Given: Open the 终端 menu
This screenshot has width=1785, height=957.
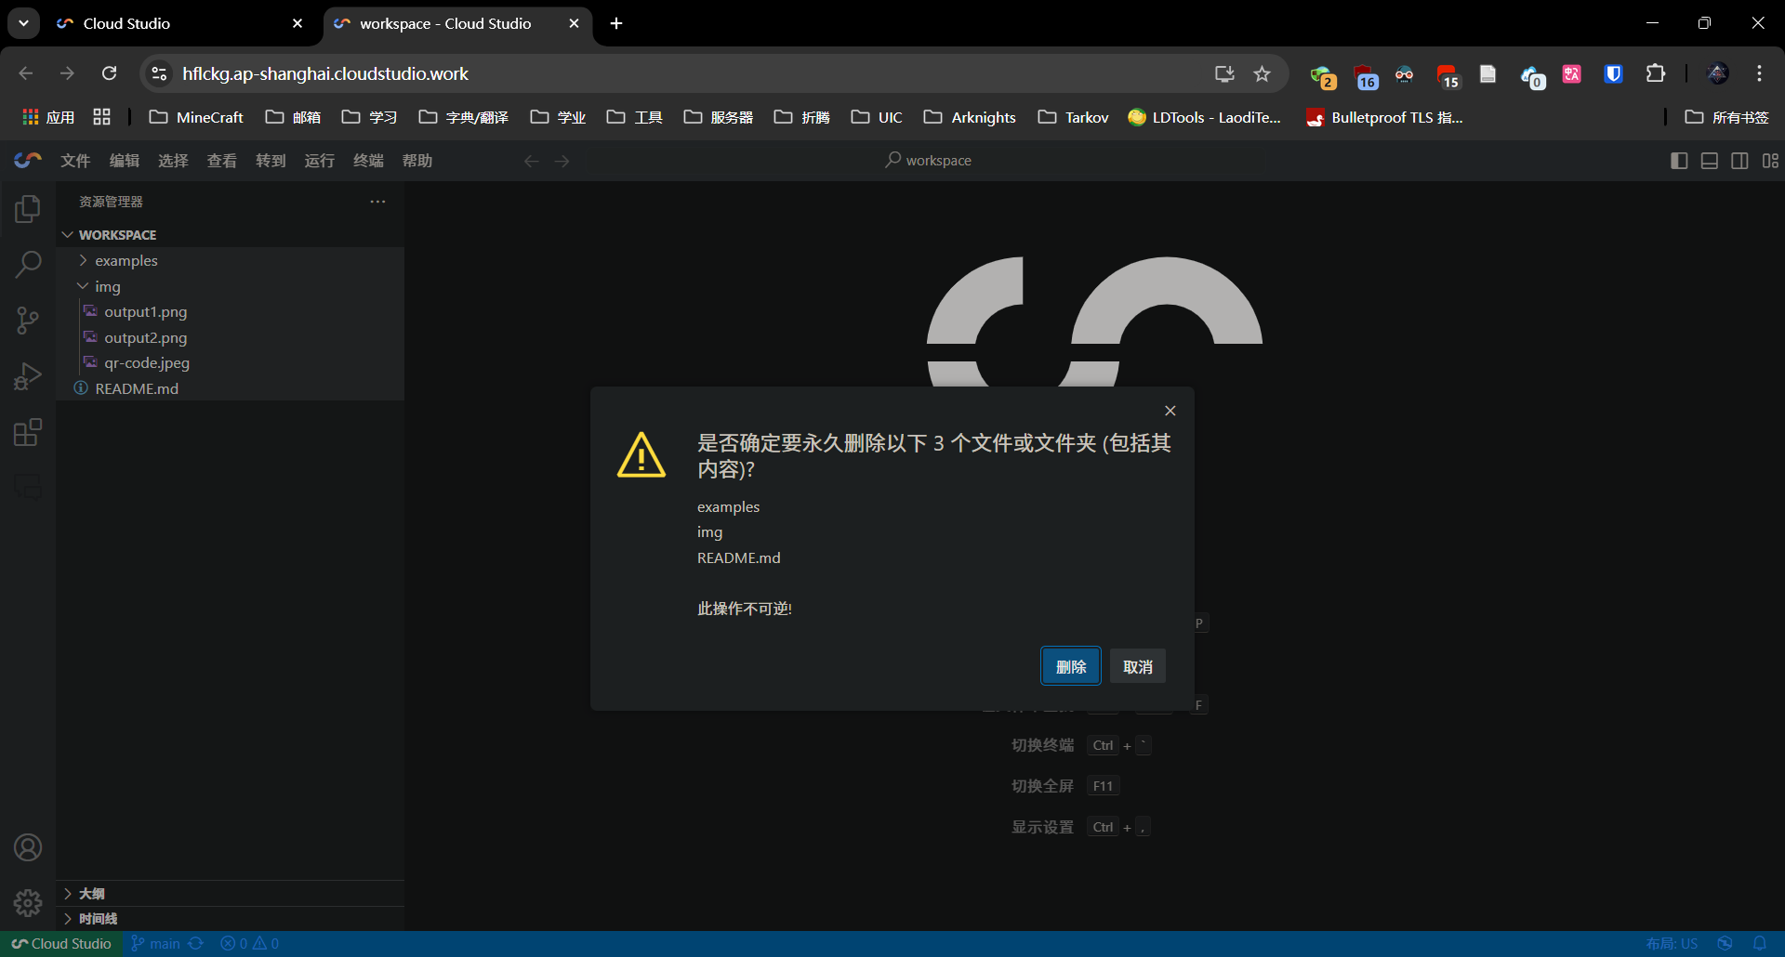Looking at the screenshot, I should coord(368,161).
